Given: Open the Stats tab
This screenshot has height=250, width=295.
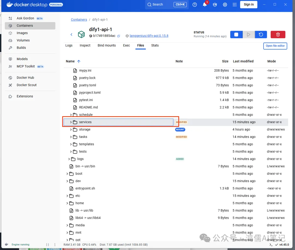Looking at the screenshot, I should [x=155, y=45].
